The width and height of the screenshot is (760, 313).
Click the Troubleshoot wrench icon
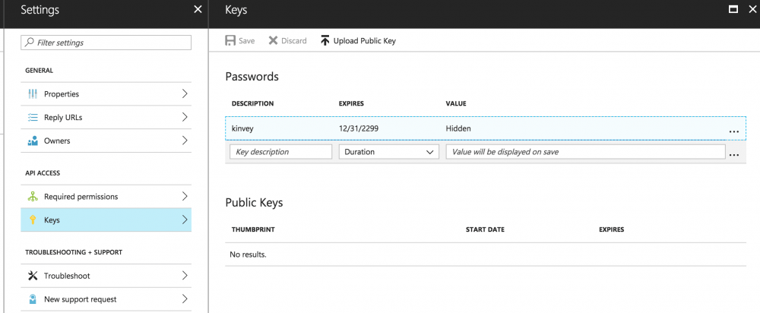tap(33, 276)
